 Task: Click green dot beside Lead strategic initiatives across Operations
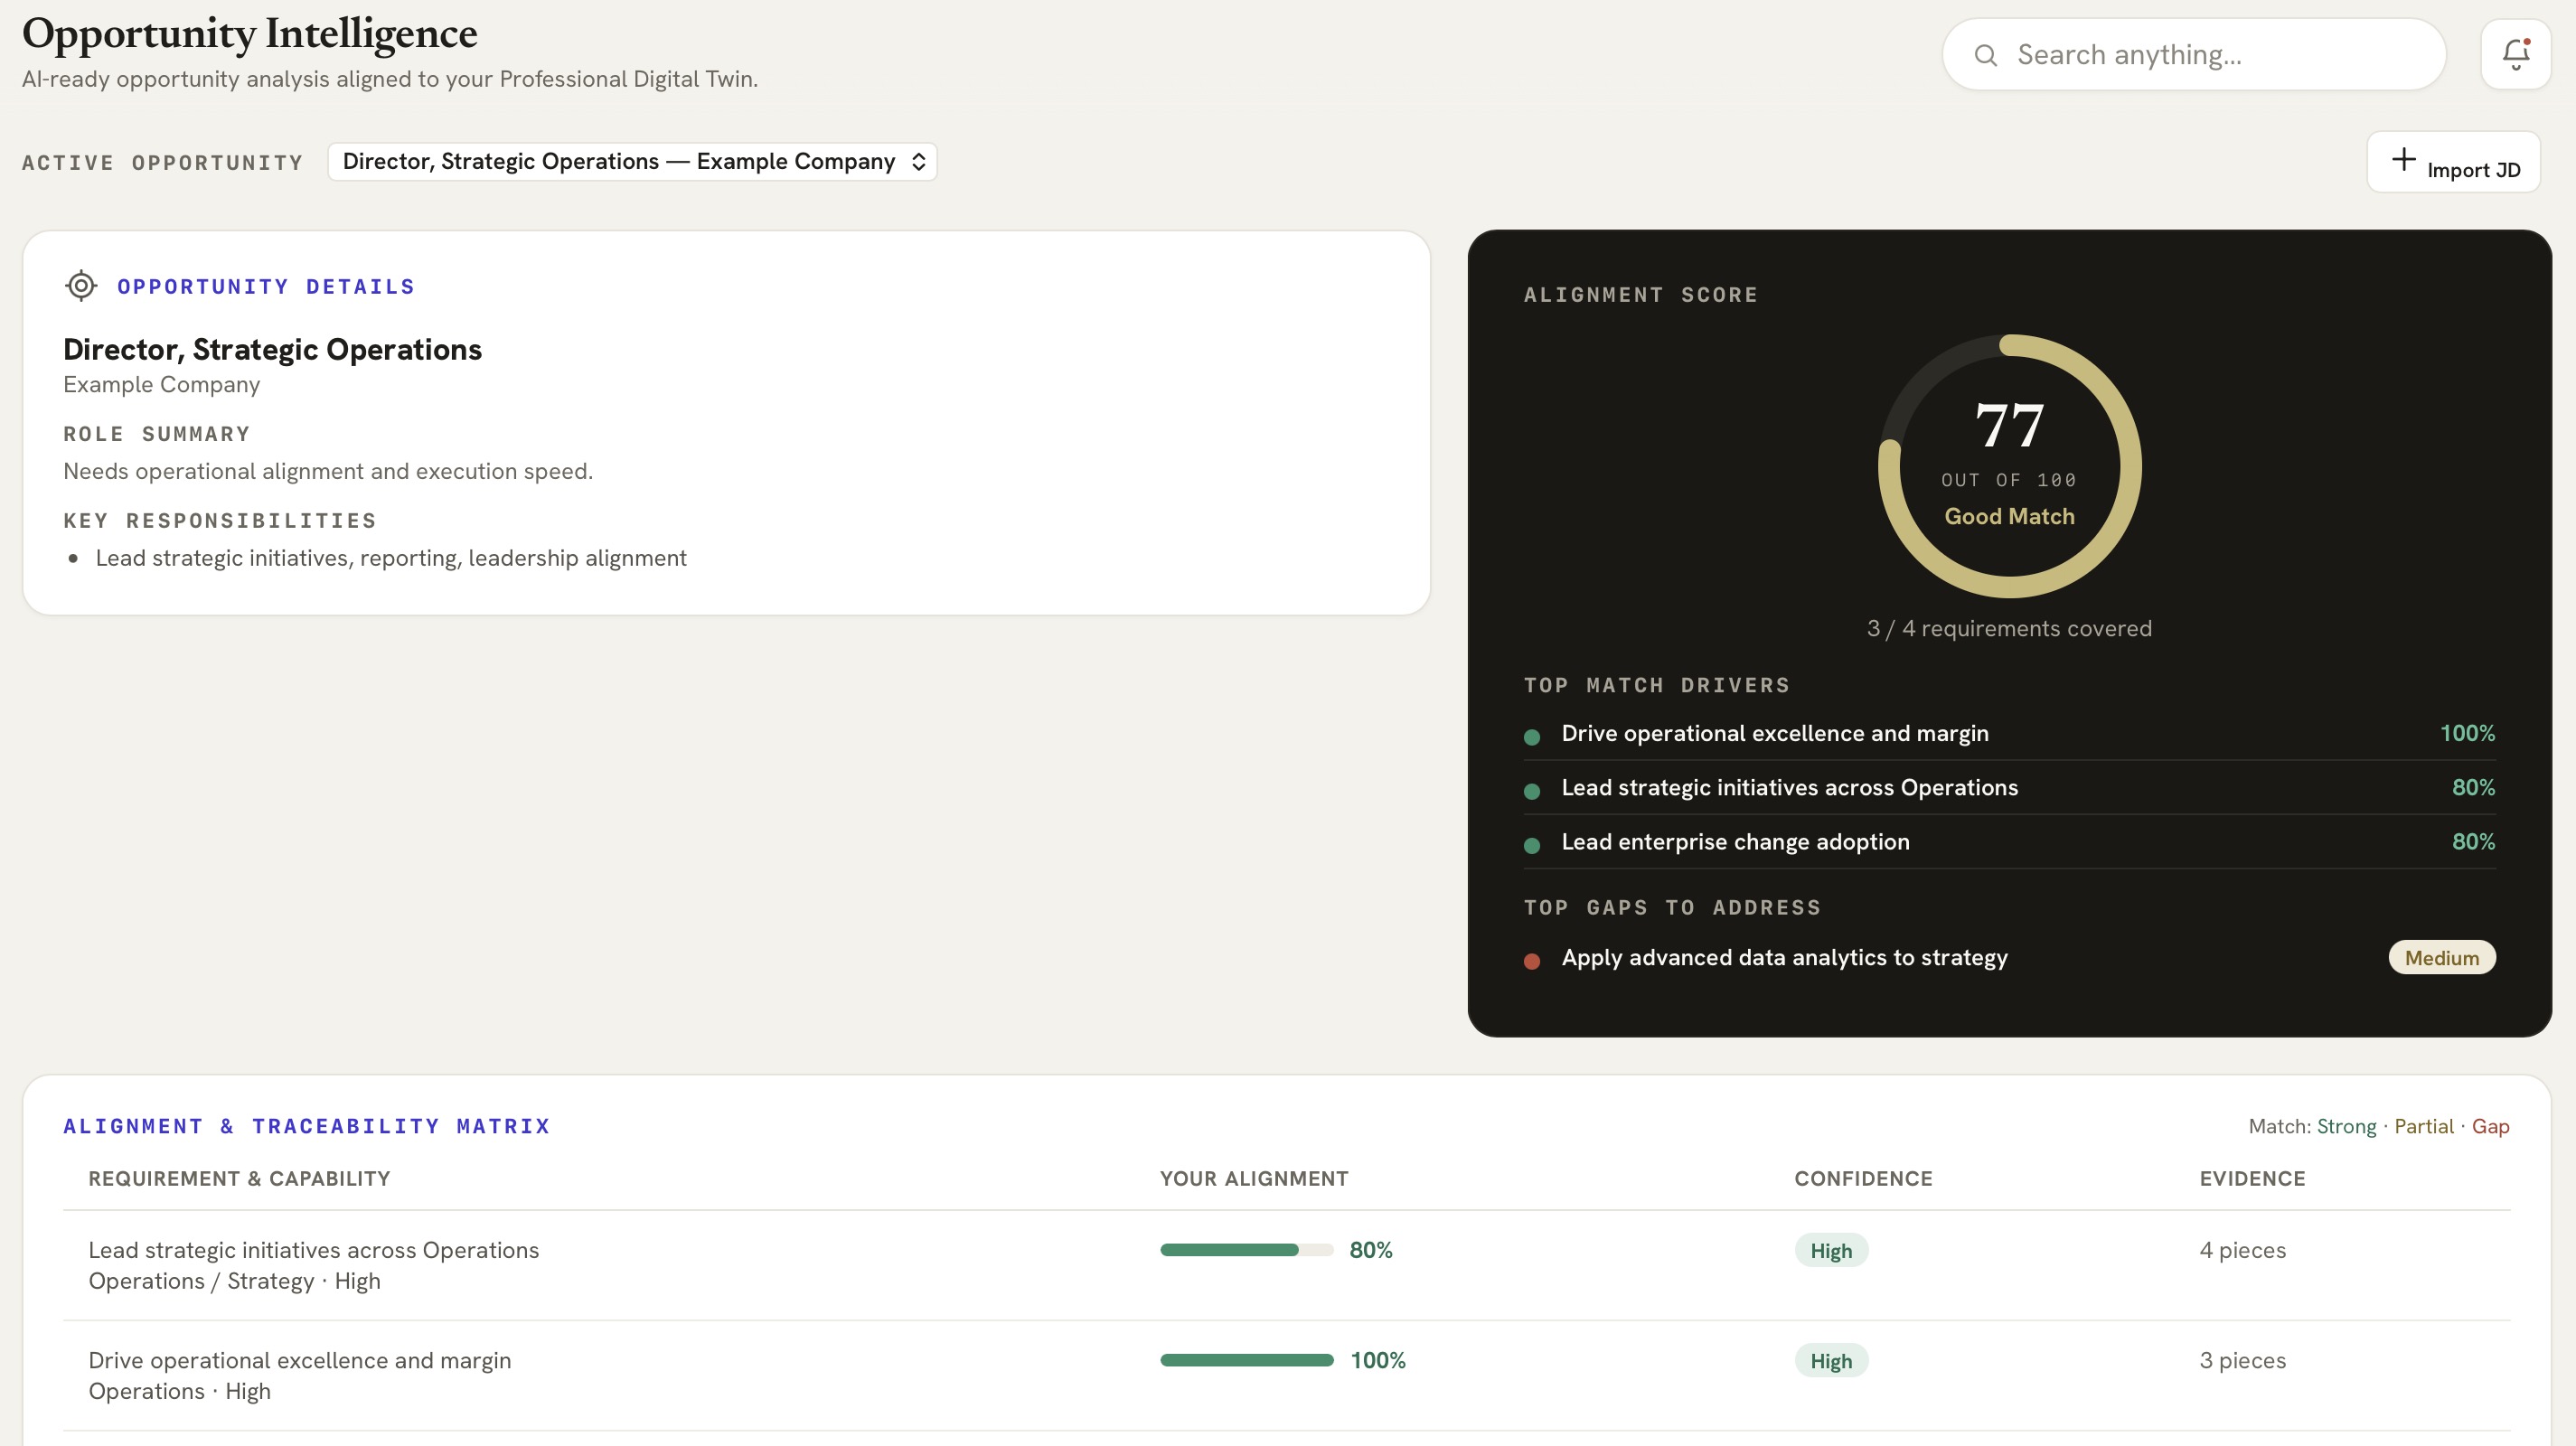[x=1532, y=791]
